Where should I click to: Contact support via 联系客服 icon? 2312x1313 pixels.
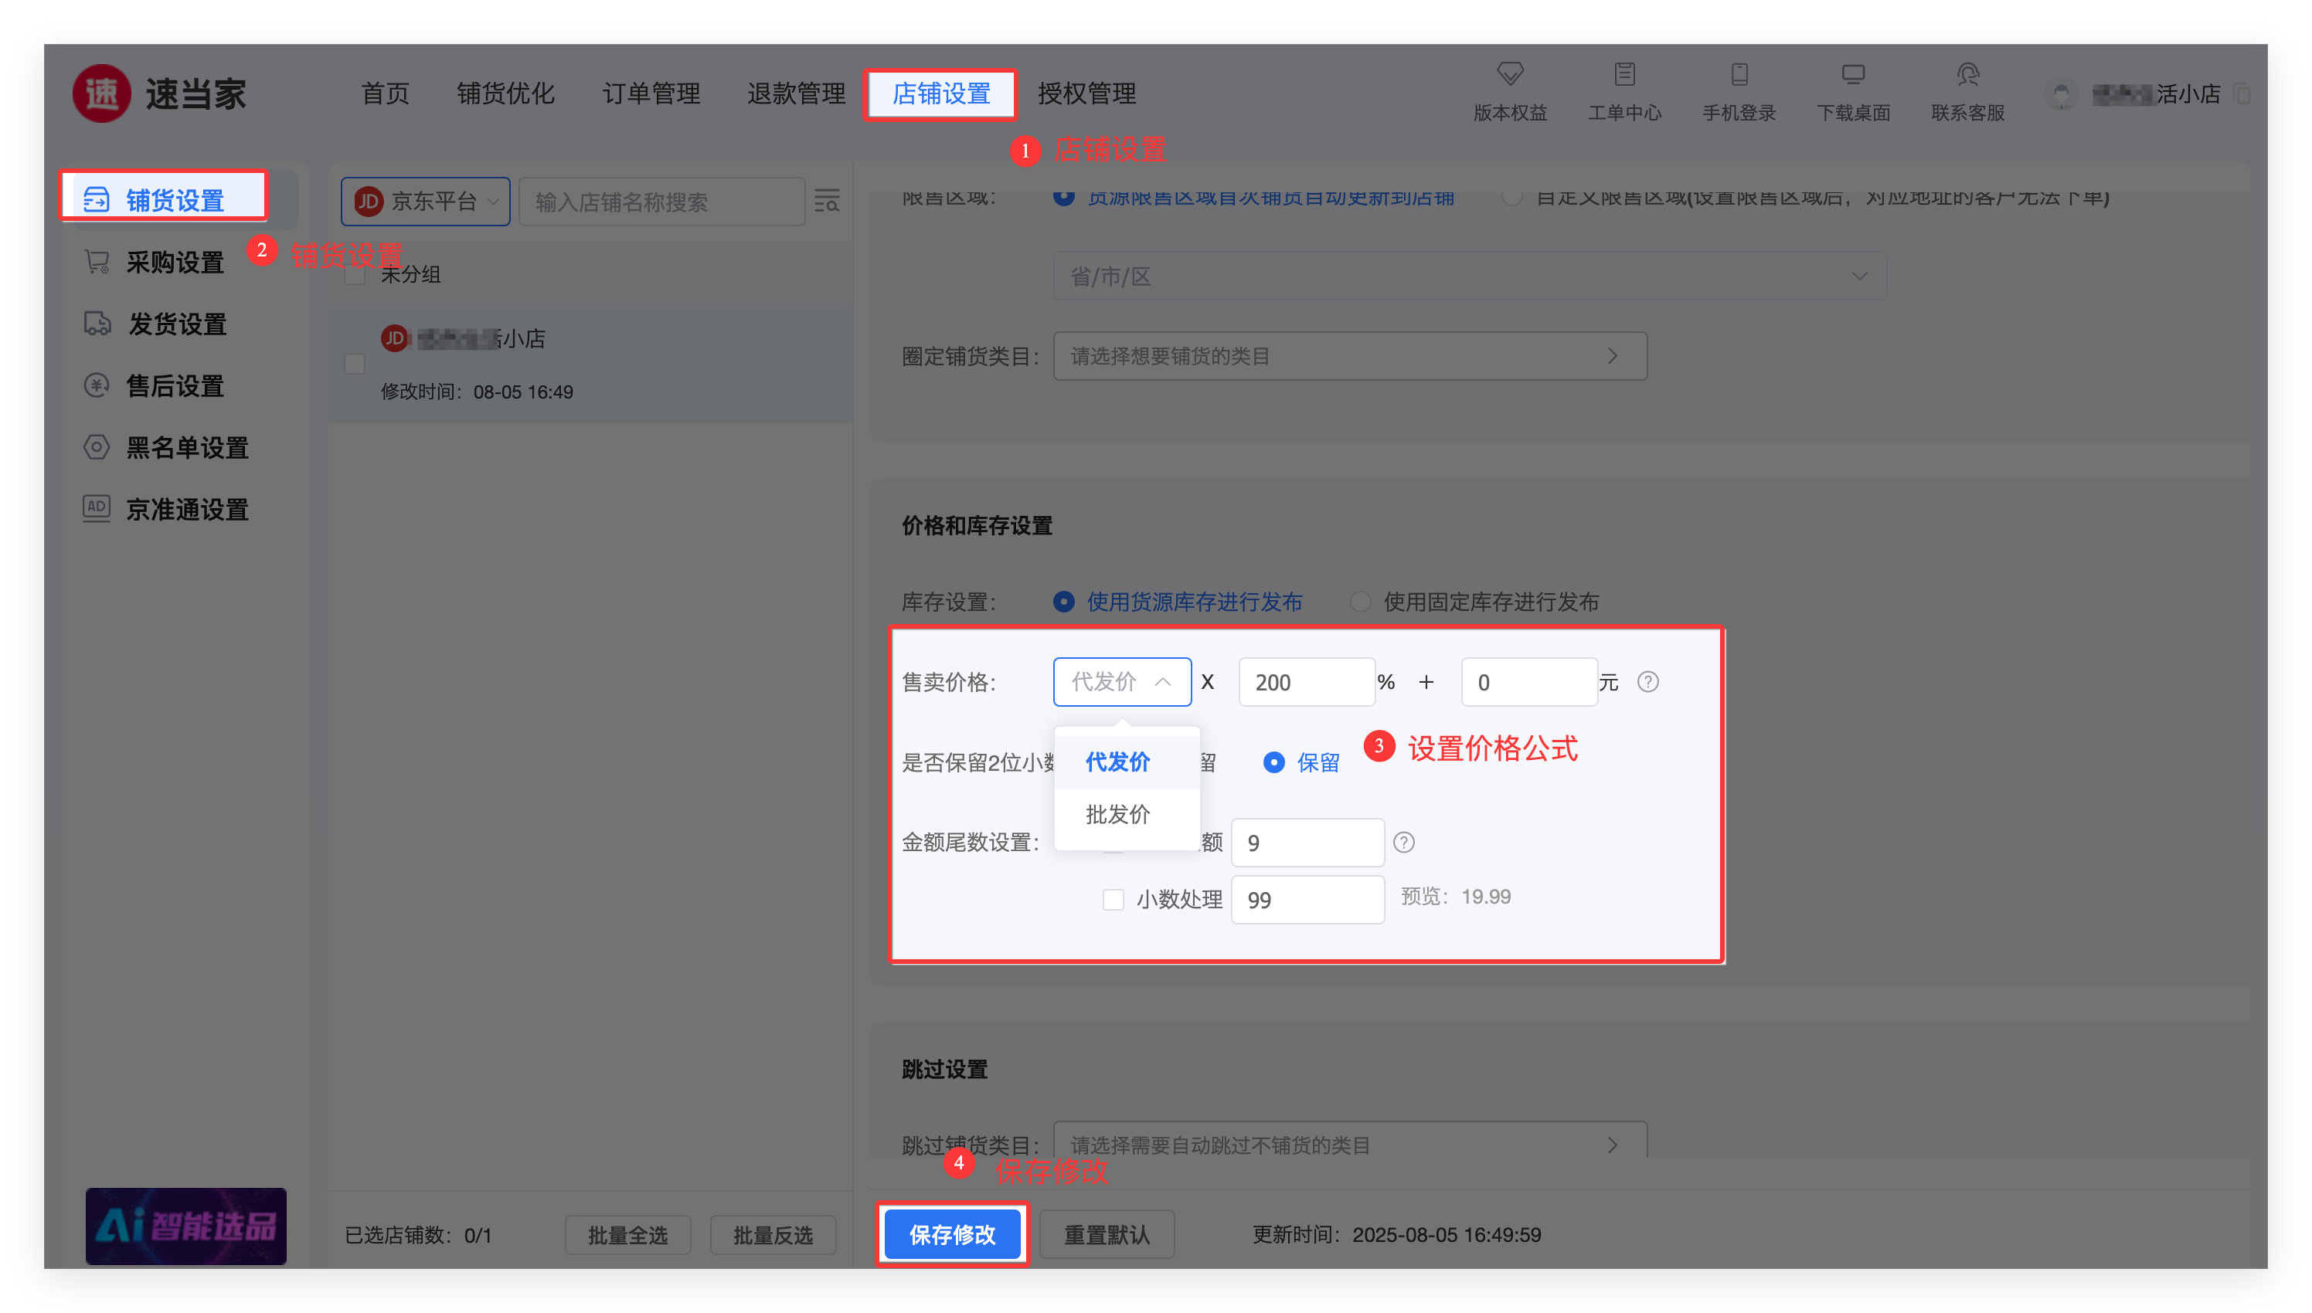point(1967,74)
